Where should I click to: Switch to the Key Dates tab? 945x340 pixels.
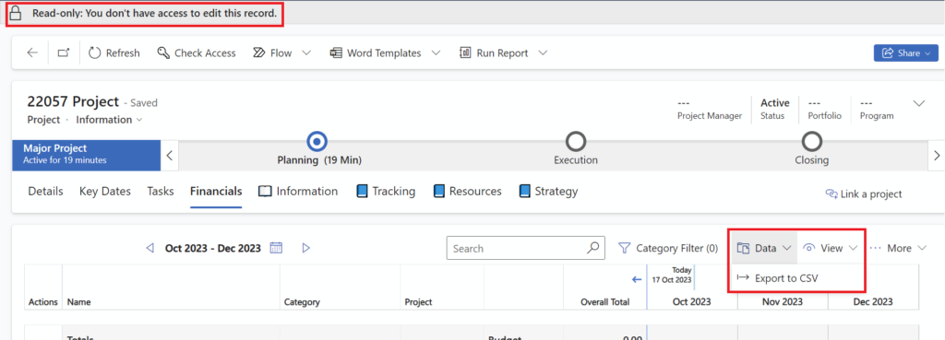tap(105, 192)
